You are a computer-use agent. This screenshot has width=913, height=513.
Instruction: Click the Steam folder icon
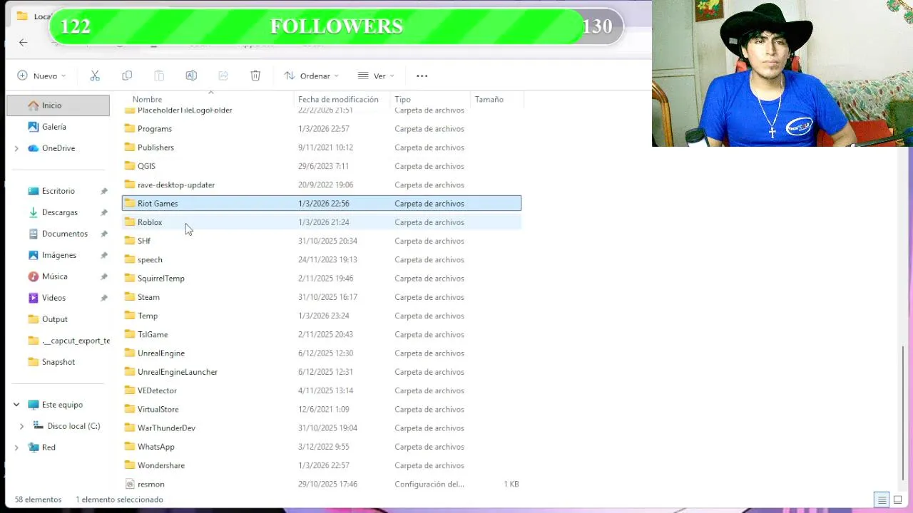129,297
